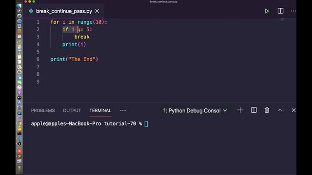Split the editor right

[x=280, y=11]
